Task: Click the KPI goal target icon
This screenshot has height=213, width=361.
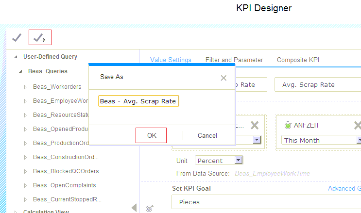Action: pos(150,209)
